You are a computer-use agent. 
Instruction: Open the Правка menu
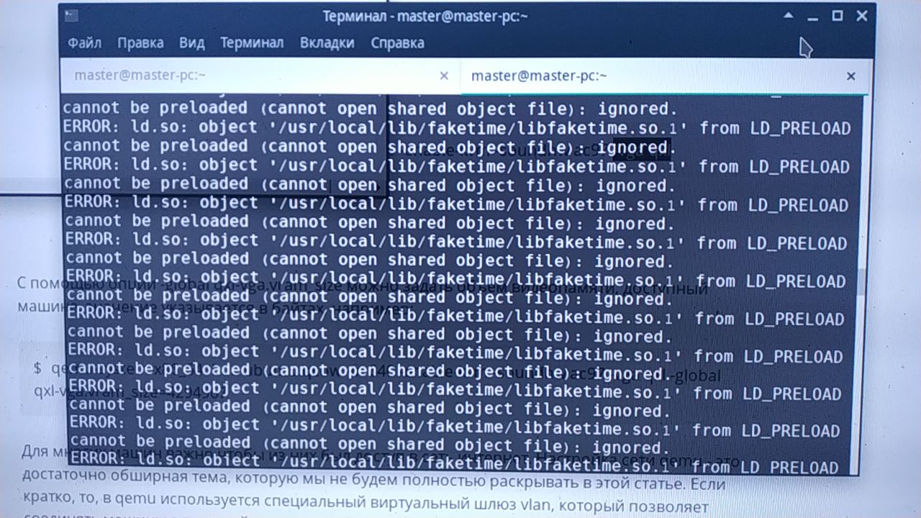[x=140, y=43]
